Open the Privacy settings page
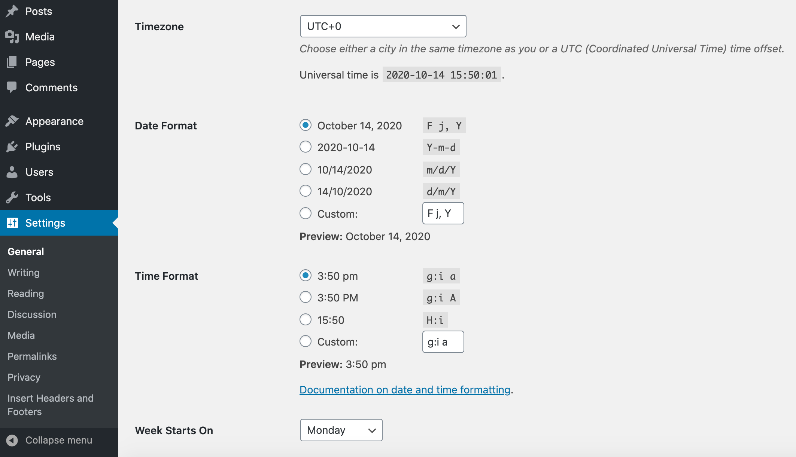Image resolution: width=796 pixels, height=457 pixels. (x=24, y=377)
